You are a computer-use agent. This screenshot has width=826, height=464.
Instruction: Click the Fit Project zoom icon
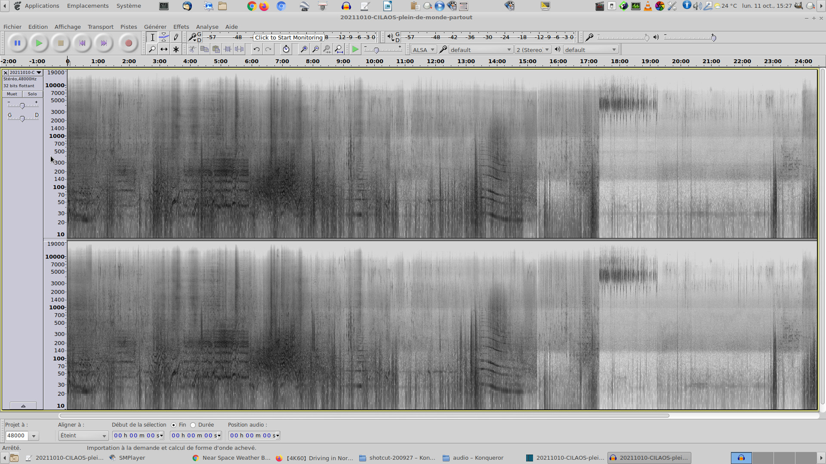tap(339, 49)
